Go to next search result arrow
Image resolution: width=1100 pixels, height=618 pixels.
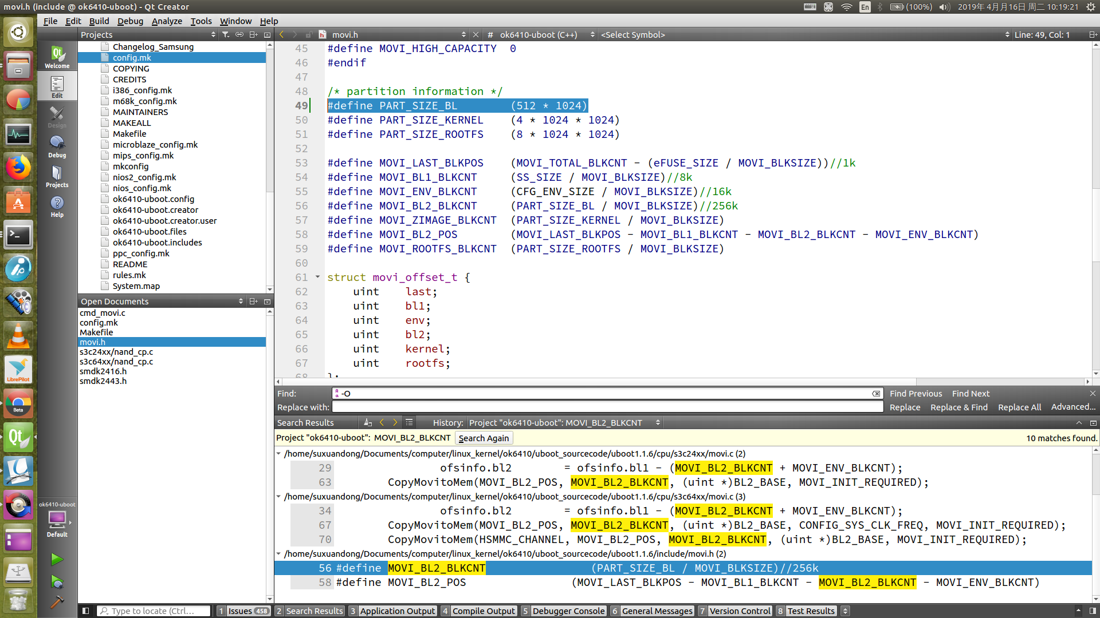(x=395, y=423)
